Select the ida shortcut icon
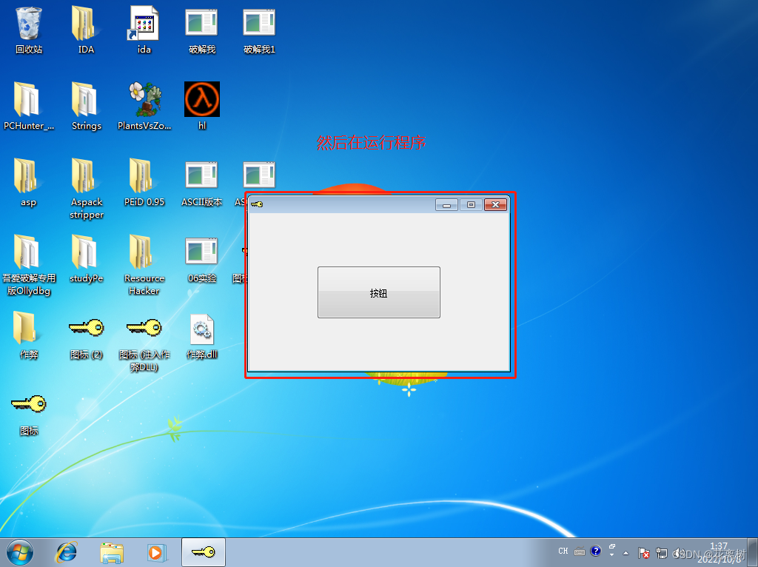The image size is (758, 567). tap(144, 30)
